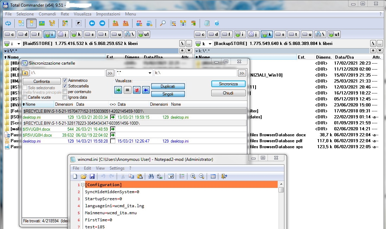Go back with the blue left arrow icon
Image resolution: width=386 pixels, height=229 pixels.
pyautogui.click(x=92, y=24)
